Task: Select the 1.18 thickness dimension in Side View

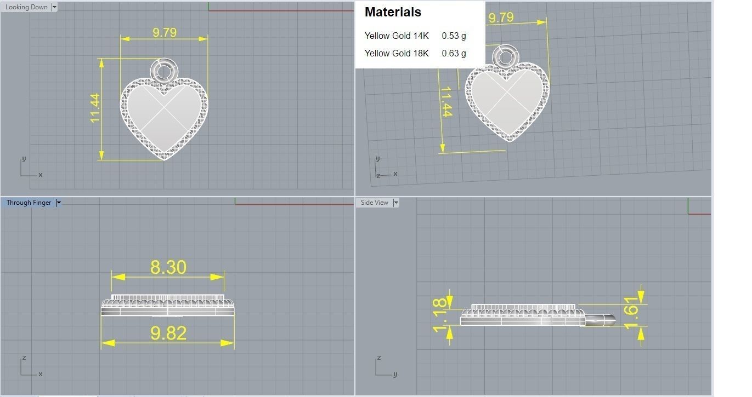Action: 439,315
